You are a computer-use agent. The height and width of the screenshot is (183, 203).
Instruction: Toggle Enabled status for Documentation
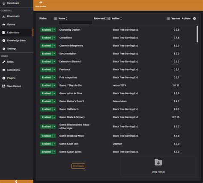click(46, 54)
